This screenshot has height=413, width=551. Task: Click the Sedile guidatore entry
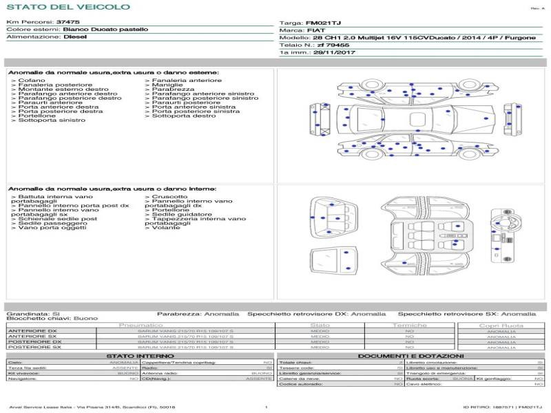[x=178, y=214]
